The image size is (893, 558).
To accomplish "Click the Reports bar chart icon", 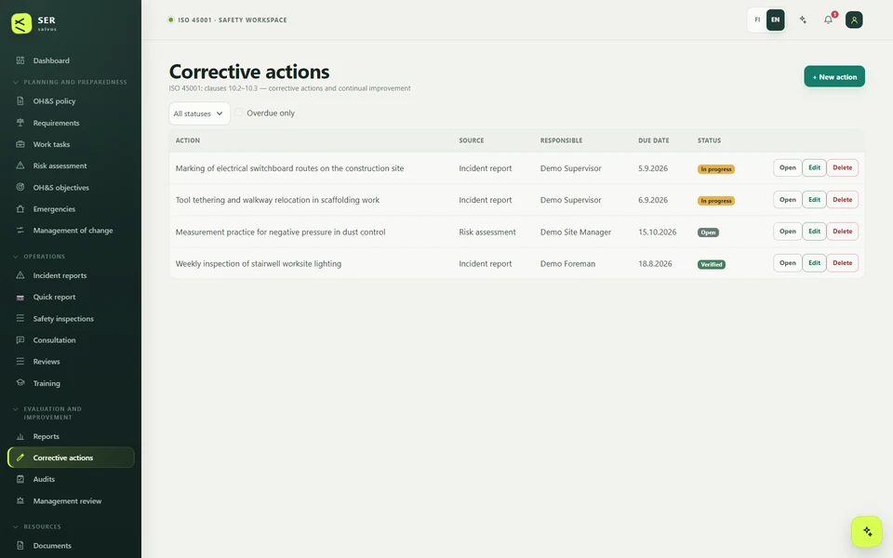I will click(20, 436).
